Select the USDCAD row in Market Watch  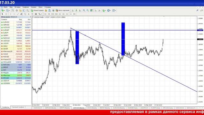(x=16, y=41)
